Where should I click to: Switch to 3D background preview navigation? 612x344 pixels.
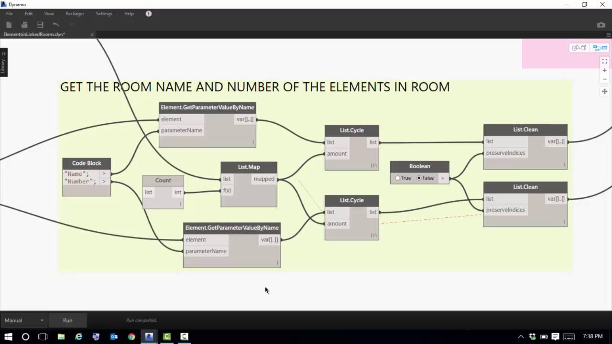579,48
